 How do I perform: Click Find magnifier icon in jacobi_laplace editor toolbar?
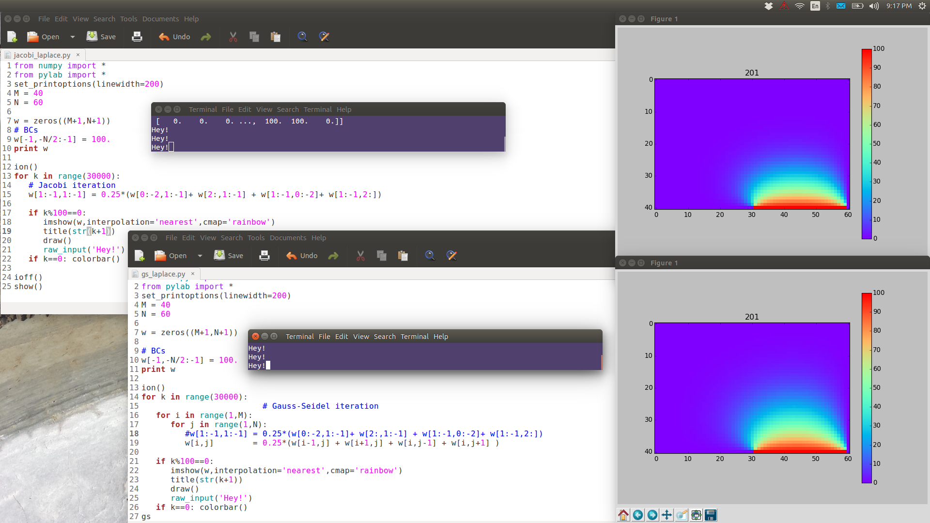coord(302,37)
